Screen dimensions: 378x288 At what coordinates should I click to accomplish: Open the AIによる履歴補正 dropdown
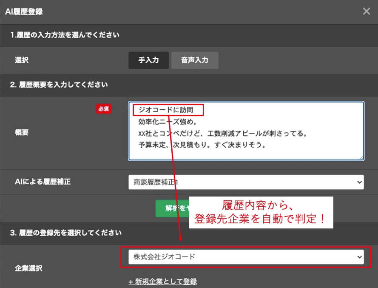pos(246,182)
